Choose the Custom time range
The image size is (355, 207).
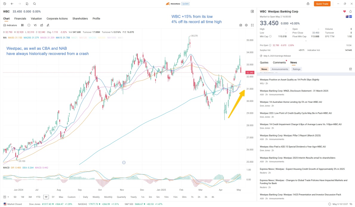(72, 197)
